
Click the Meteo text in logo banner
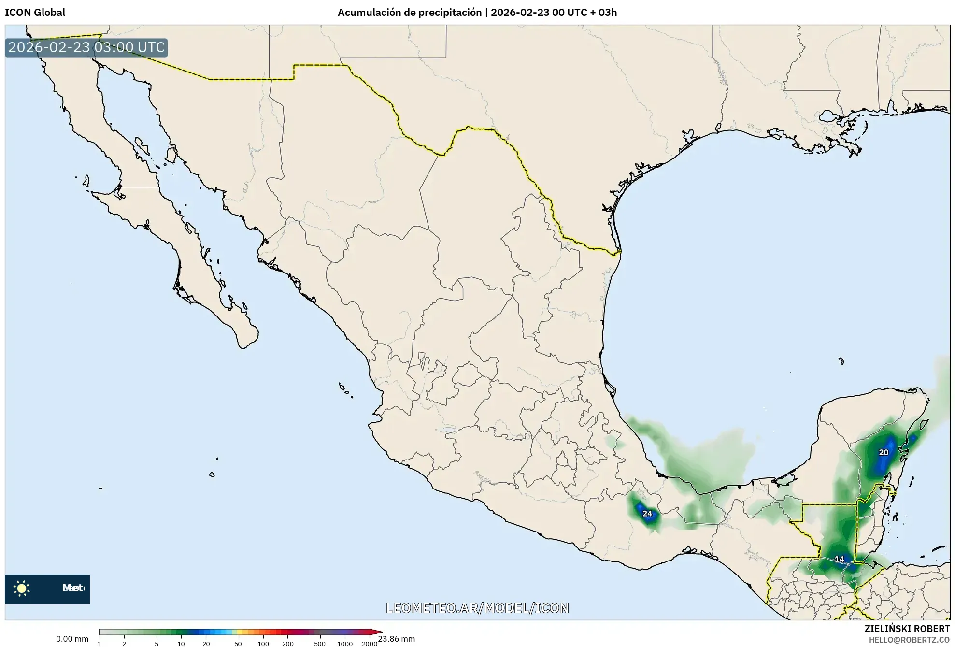coord(73,588)
